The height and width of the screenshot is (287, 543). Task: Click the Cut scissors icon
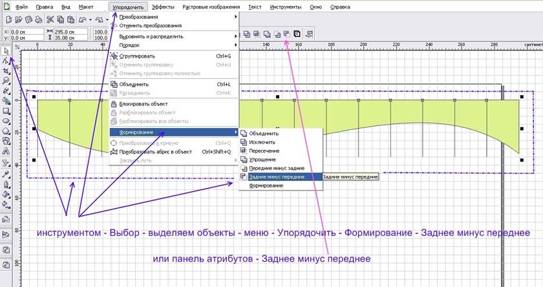click(x=49, y=20)
